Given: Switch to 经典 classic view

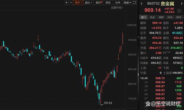Looking at the screenshot, I should [118, 3].
